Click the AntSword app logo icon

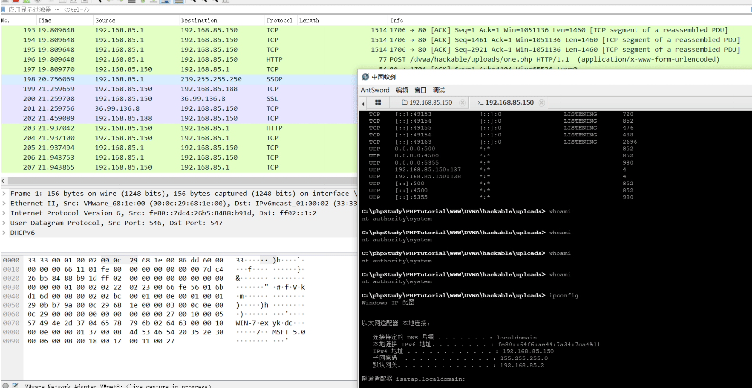[x=365, y=77]
